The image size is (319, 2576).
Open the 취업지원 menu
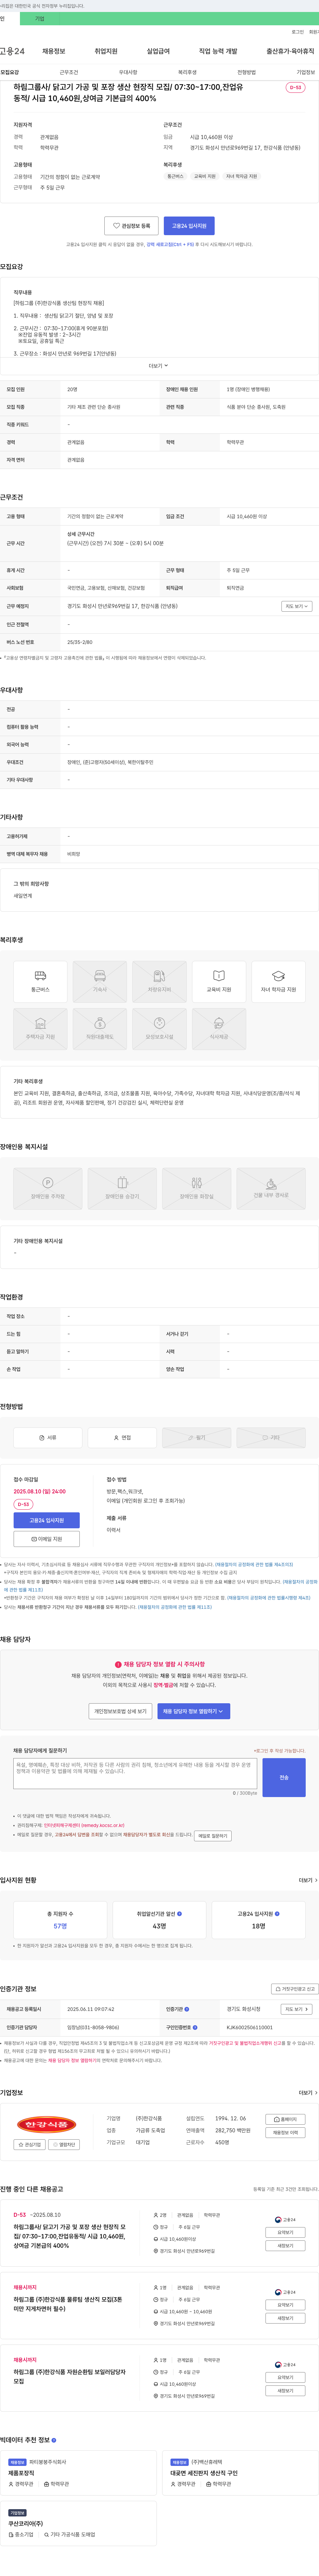106,51
